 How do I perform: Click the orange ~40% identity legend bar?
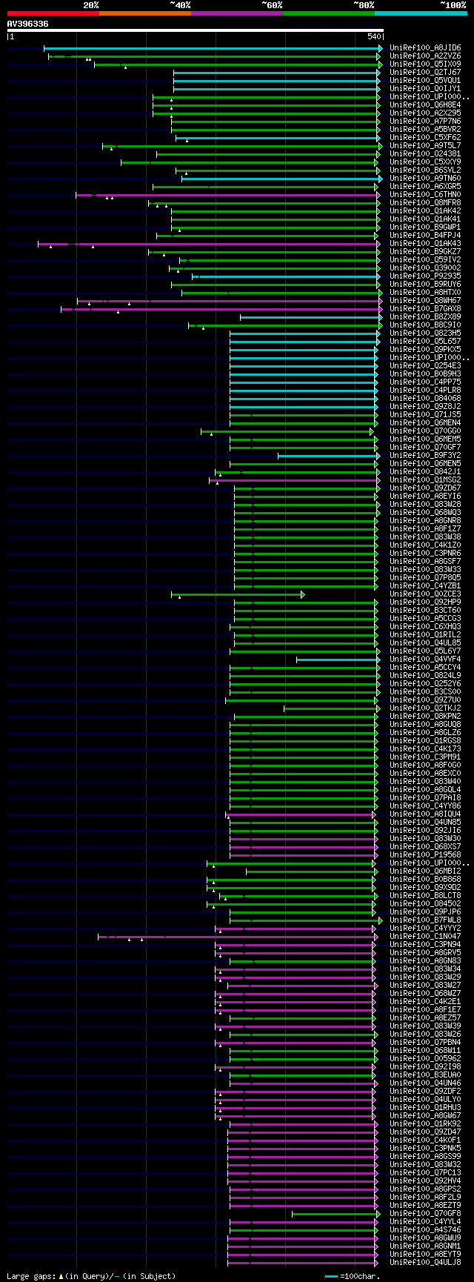[144, 13]
